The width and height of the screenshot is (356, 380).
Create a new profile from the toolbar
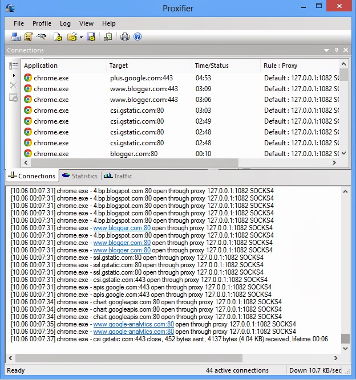58,37
